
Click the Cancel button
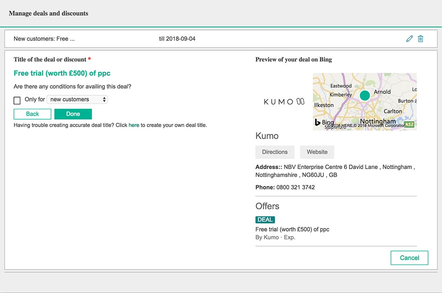point(409,258)
